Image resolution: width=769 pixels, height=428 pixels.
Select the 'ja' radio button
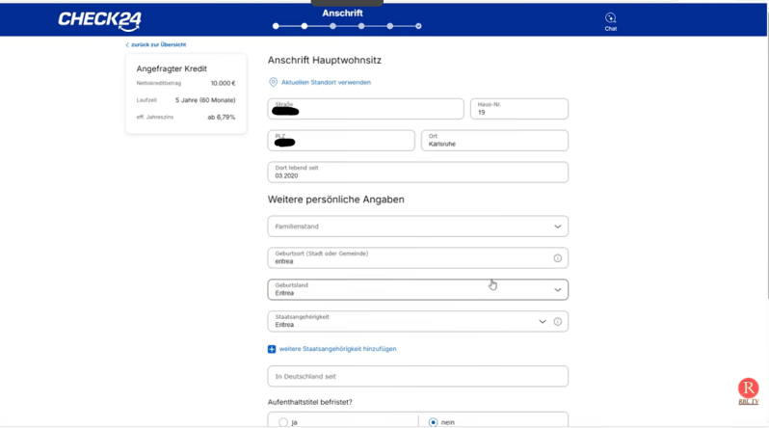283,422
